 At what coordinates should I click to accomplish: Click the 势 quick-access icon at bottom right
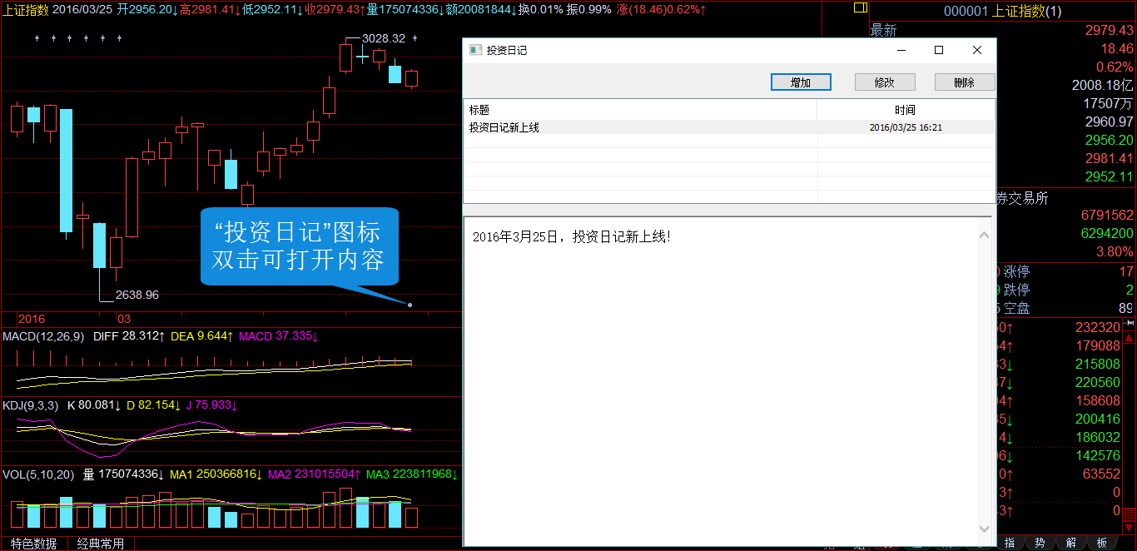click(1040, 542)
